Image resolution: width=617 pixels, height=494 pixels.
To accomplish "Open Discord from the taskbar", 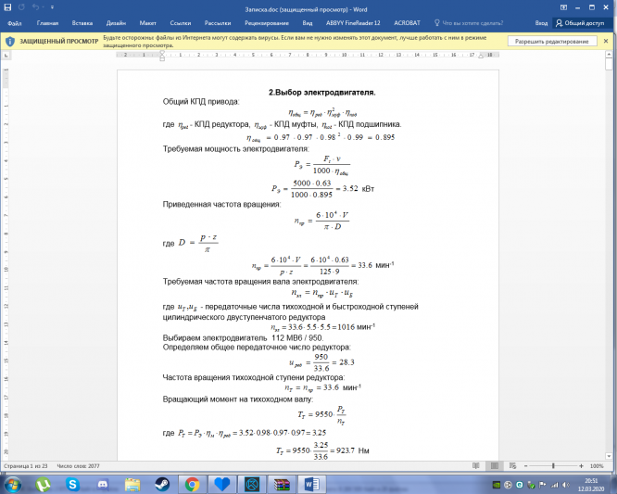I will (x=102, y=484).
